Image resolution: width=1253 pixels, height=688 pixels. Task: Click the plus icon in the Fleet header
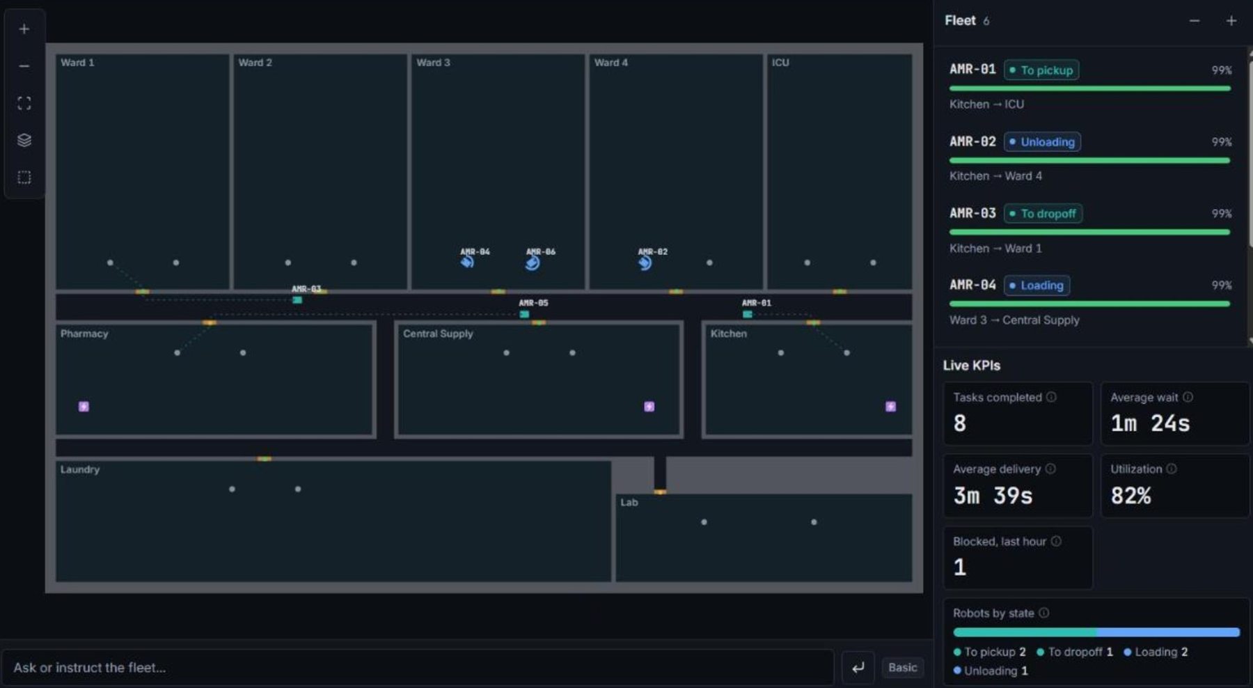1231,21
